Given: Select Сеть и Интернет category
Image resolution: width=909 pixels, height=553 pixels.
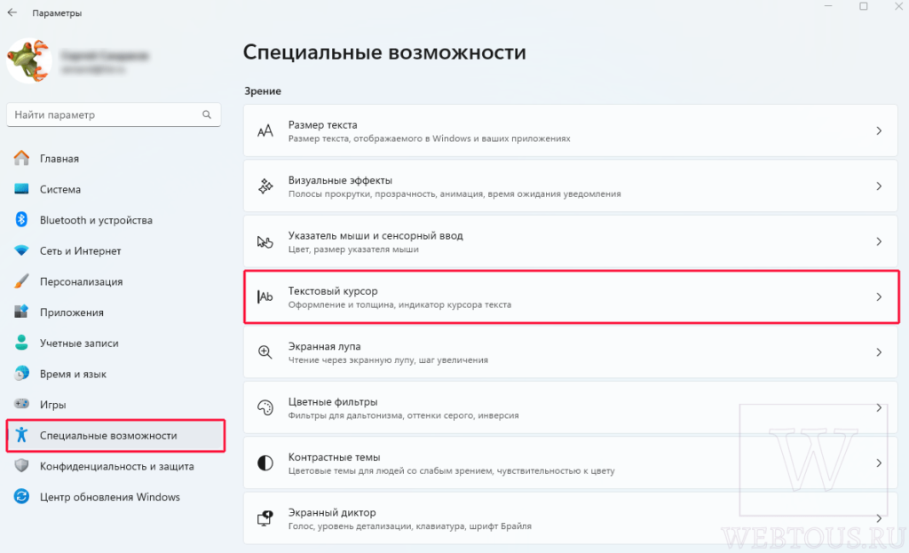Looking at the screenshot, I should point(115,250).
